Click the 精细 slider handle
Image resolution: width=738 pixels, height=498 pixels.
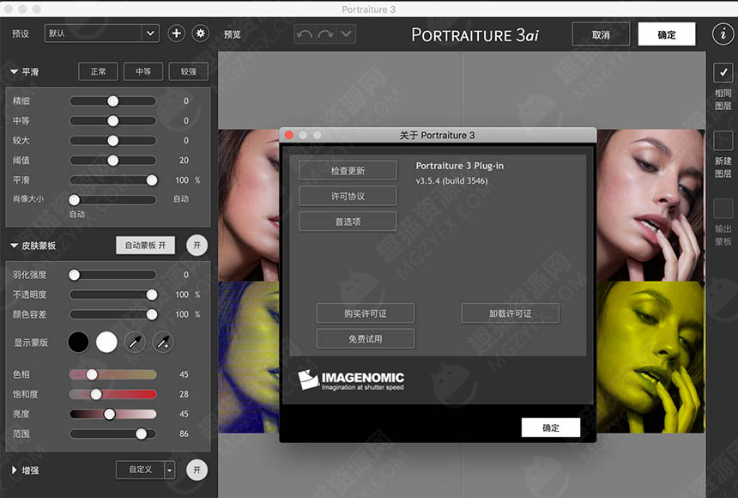click(113, 100)
